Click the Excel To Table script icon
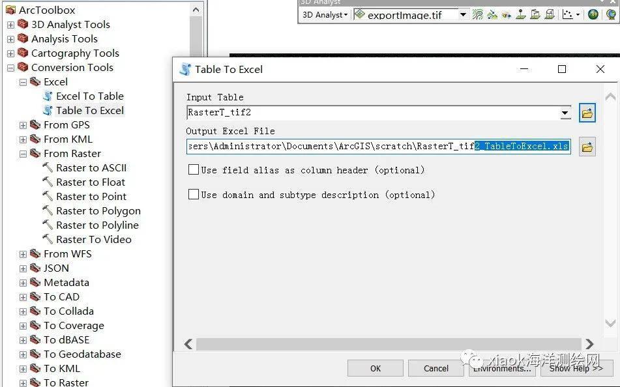This screenshot has height=387, width=620. click(x=48, y=96)
